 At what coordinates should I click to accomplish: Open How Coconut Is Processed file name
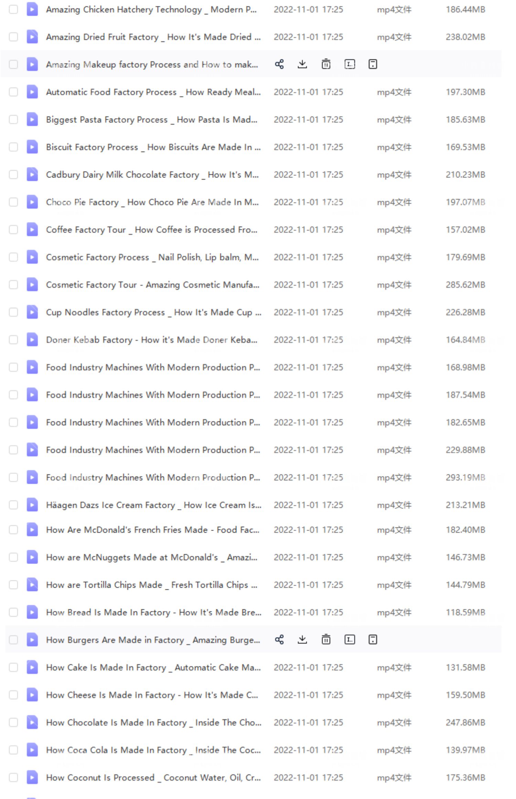point(153,778)
